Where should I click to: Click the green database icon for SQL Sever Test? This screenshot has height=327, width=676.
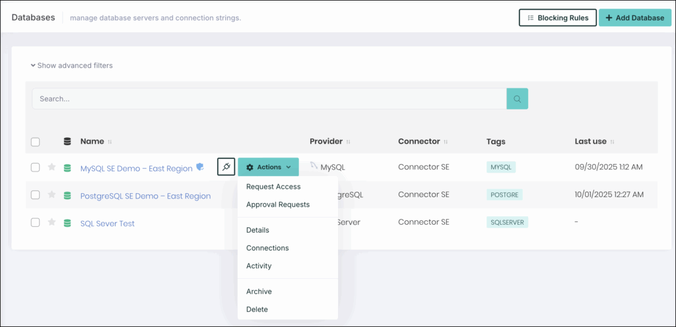[x=67, y=223]
